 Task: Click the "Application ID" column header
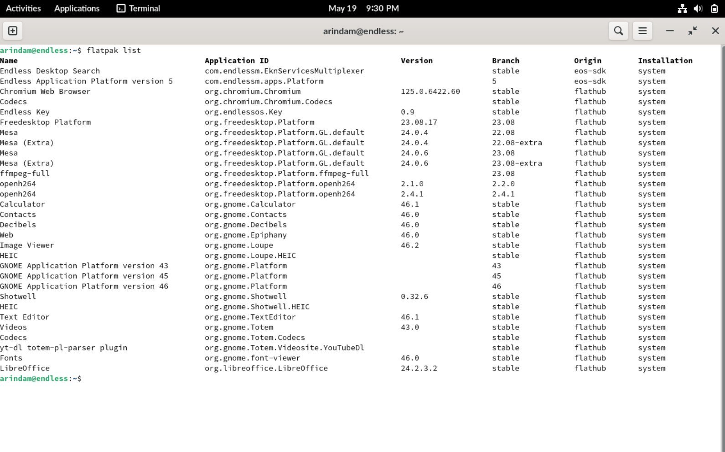[x=236, y=61]
